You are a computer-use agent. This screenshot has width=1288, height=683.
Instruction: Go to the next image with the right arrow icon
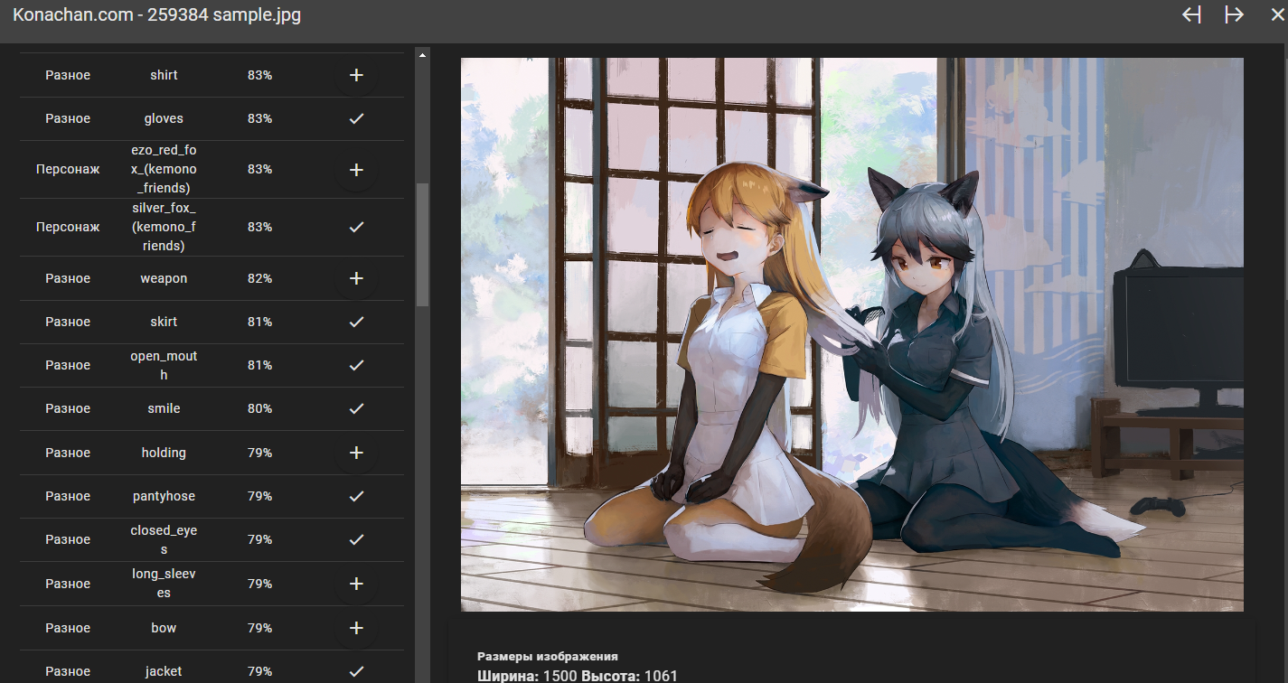(x=1234, y=15)
